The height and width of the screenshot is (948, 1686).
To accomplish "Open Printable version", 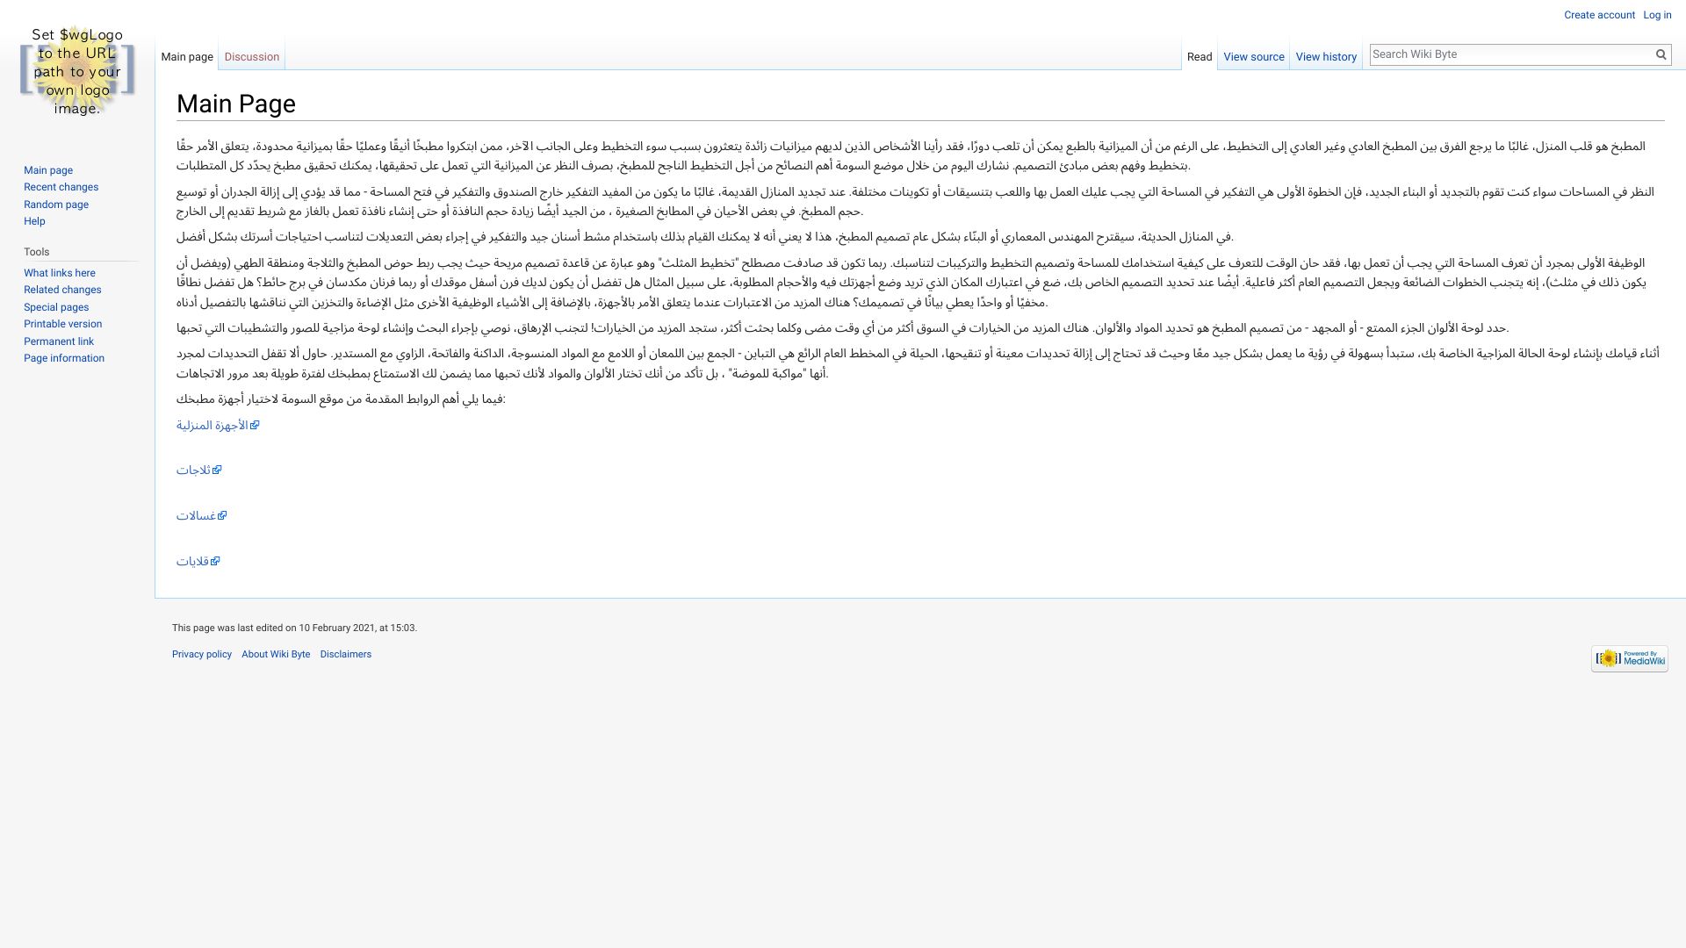I will (62, 324).
